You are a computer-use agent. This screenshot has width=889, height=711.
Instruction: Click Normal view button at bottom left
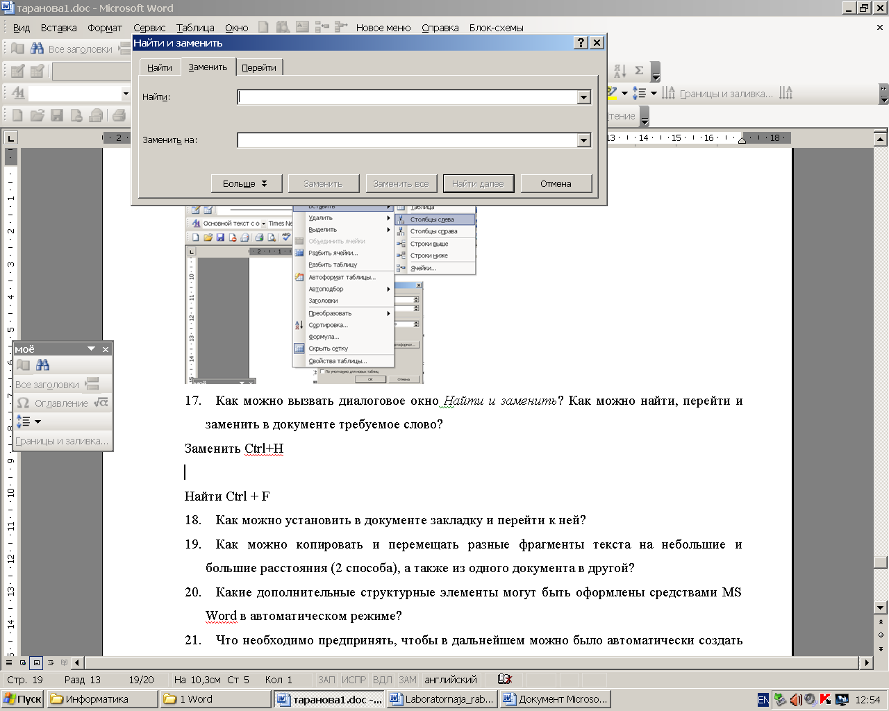9,662
